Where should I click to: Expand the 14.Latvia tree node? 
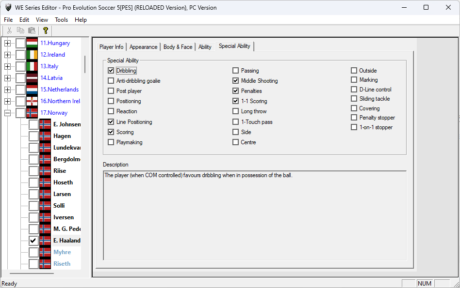coord(8,78)
